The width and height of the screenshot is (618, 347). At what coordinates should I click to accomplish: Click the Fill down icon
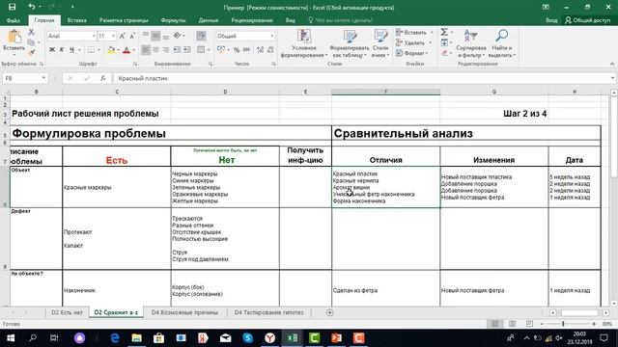(444, 42)
